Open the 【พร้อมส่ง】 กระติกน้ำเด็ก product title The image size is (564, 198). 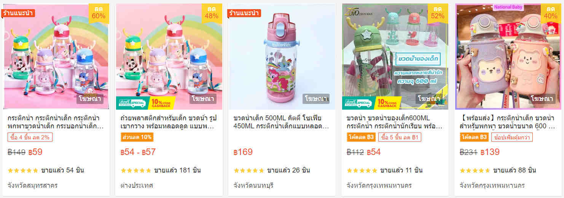point(508,122)
